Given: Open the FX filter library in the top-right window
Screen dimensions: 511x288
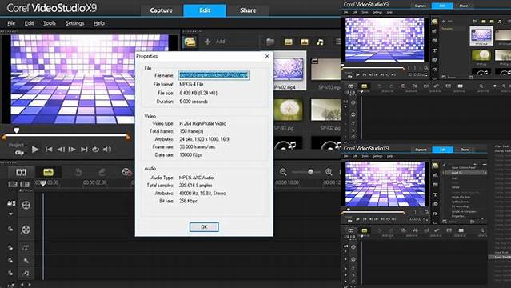Looking at the screenshot, I should click(x=435, y=69).
